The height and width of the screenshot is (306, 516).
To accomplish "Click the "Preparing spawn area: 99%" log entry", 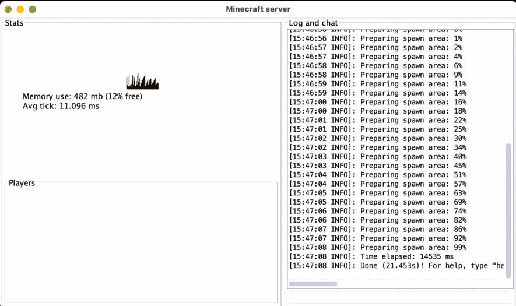I will [x=377, y=248].
